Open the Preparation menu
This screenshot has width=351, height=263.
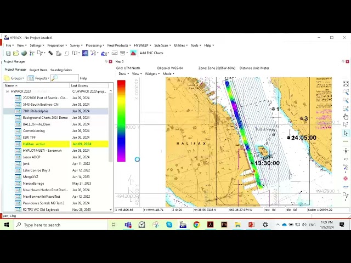click(57, 45)
